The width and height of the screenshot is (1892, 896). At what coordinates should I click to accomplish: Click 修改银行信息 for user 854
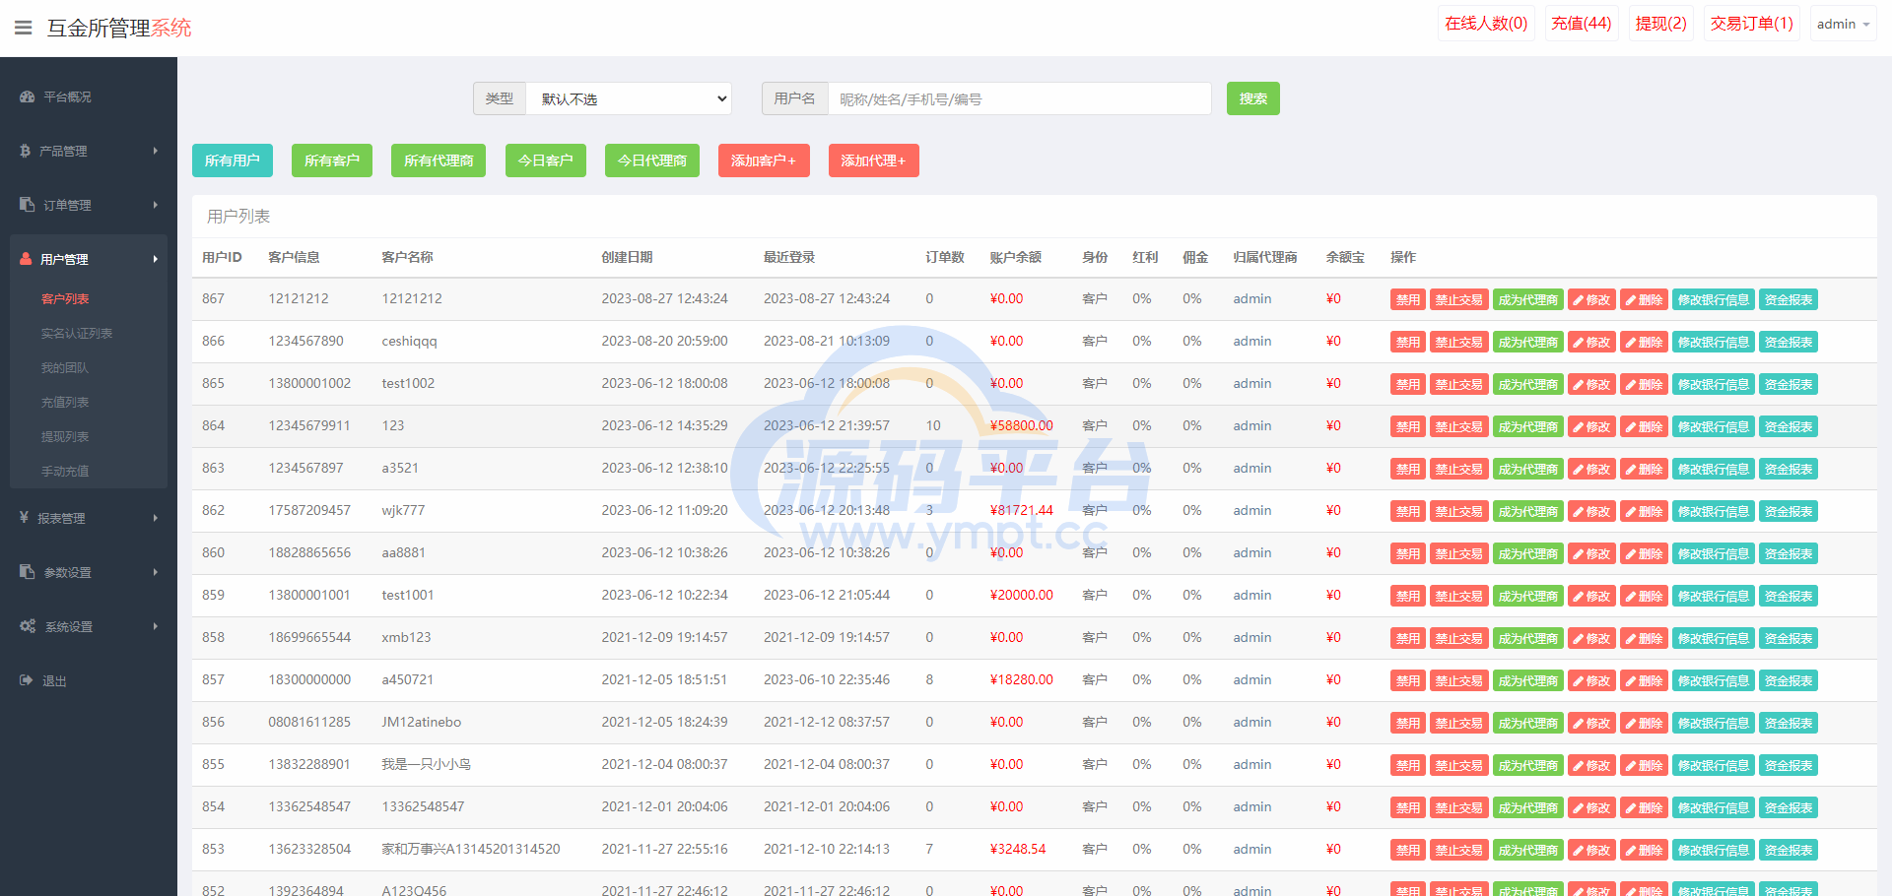tap(1714, 808)
